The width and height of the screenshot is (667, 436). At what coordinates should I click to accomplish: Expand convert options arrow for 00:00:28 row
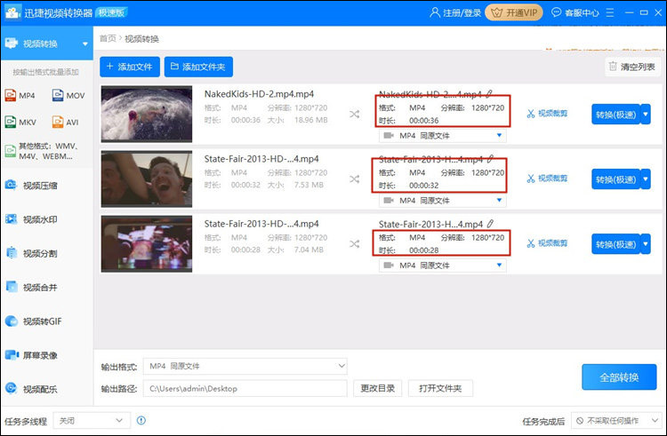coord(646,244)
